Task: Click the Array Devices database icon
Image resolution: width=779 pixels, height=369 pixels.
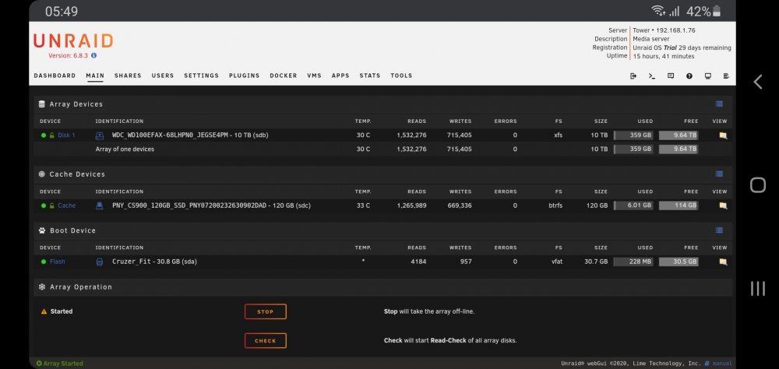Action: coord(42,104)
